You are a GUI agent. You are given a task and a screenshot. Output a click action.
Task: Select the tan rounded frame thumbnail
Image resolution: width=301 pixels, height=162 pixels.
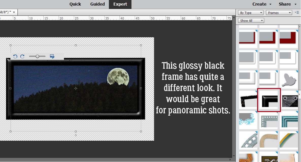coord(269,140)
